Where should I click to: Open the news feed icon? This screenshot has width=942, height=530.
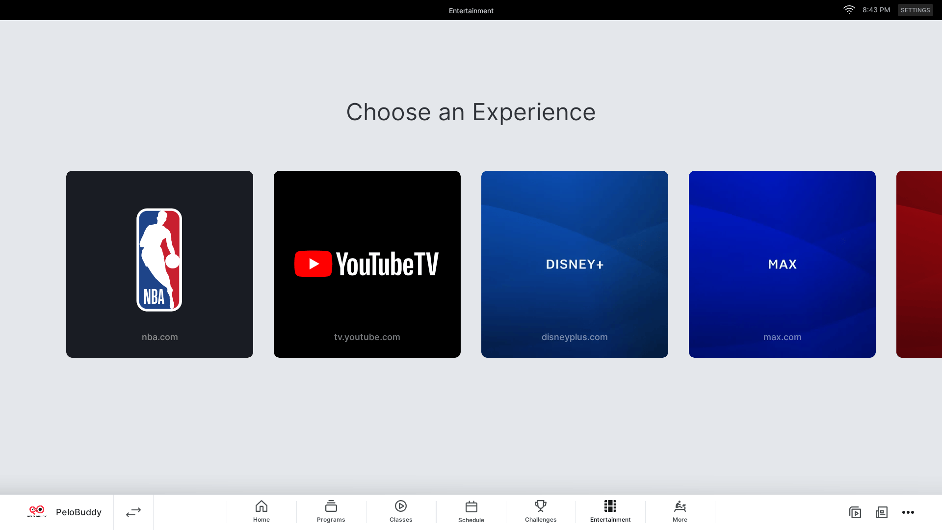pyautogui.click(x=882, y=512)
